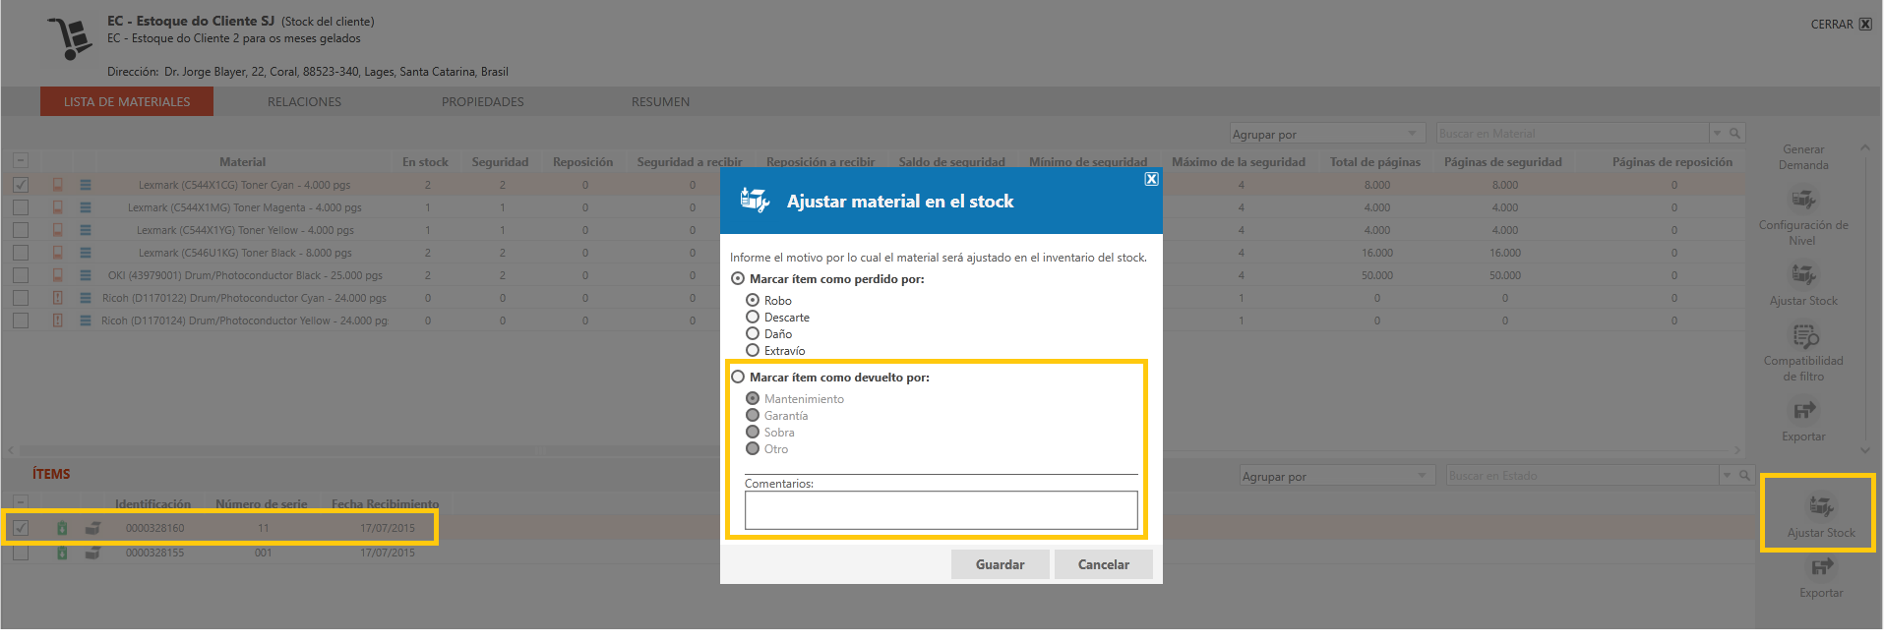Screen dimensions: 1884x641
Task: Open Agrupar por dropdown above materials table
Action: coord(1327,134)
